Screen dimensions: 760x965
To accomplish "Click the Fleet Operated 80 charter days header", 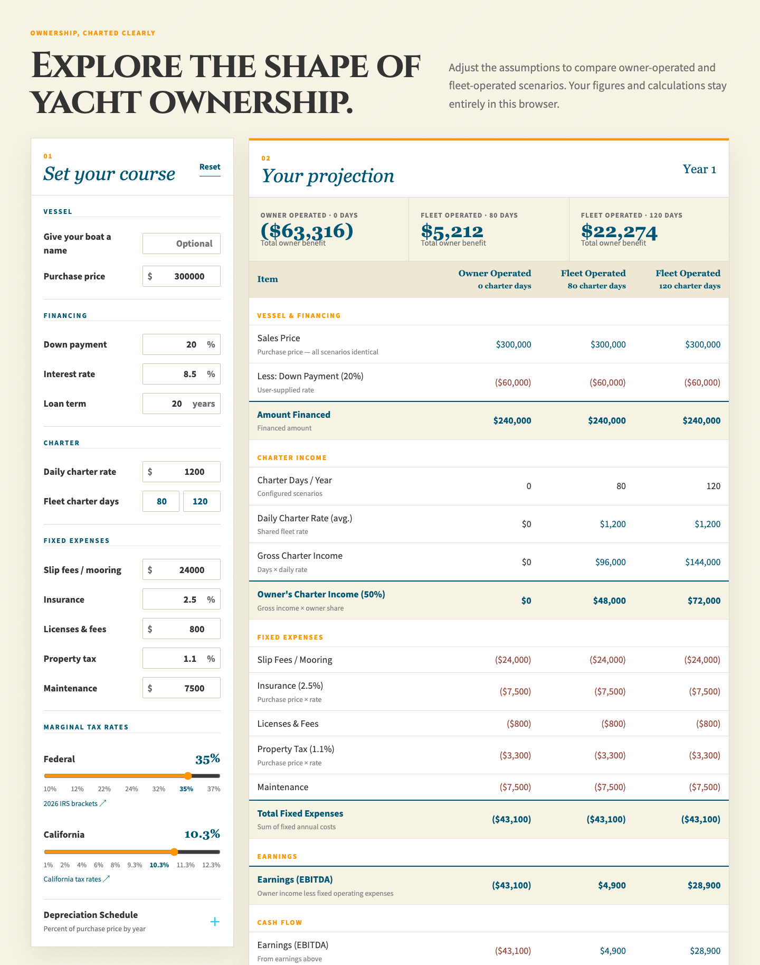I will 593,279.
